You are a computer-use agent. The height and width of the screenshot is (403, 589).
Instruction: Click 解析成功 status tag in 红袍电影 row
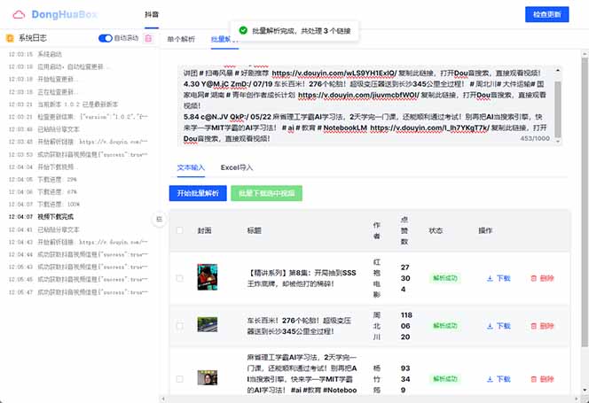point(445,278)
